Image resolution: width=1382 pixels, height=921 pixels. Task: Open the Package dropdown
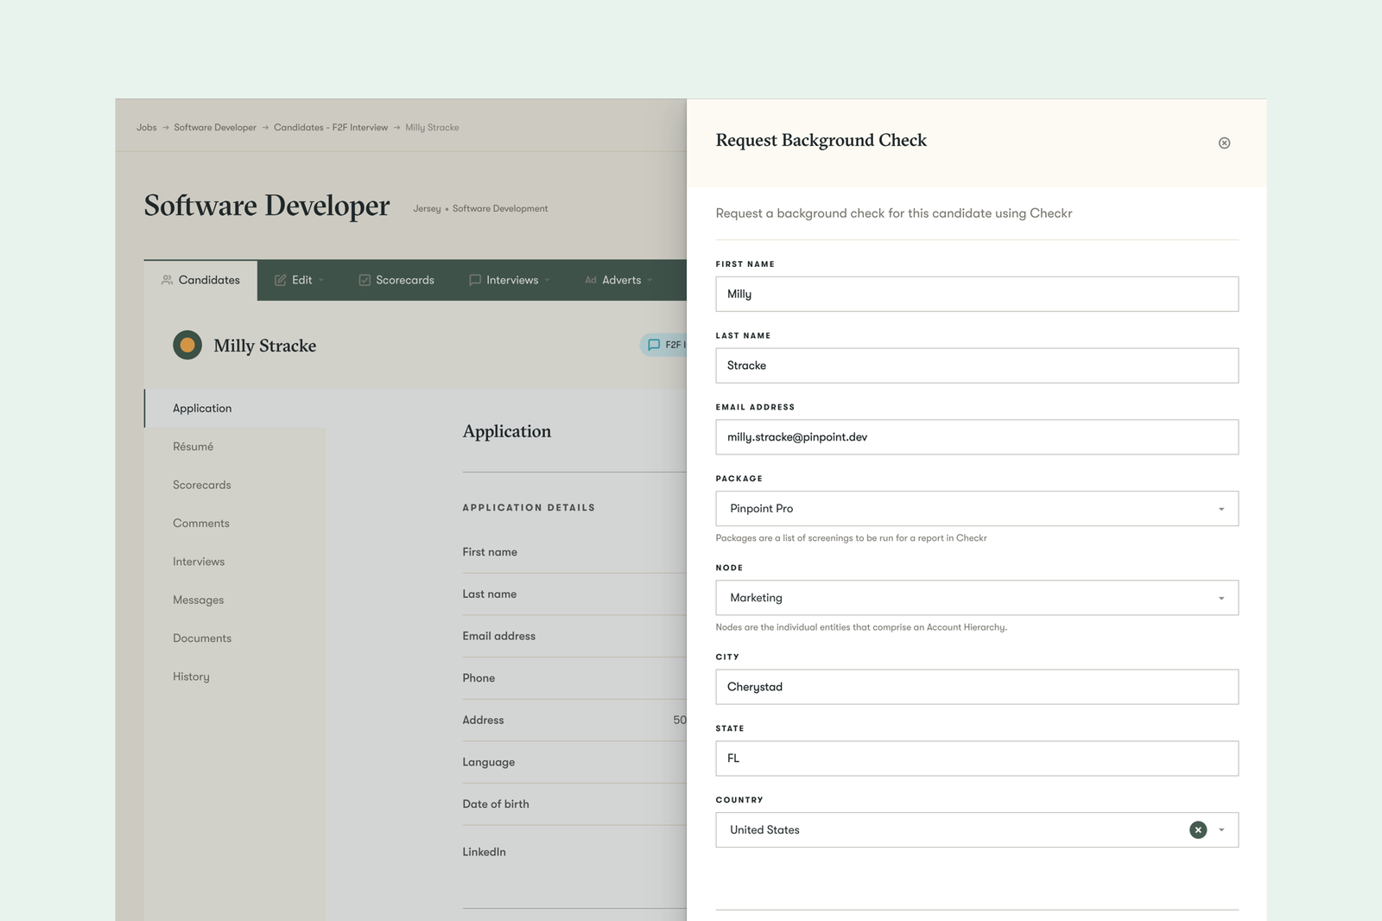976,509
